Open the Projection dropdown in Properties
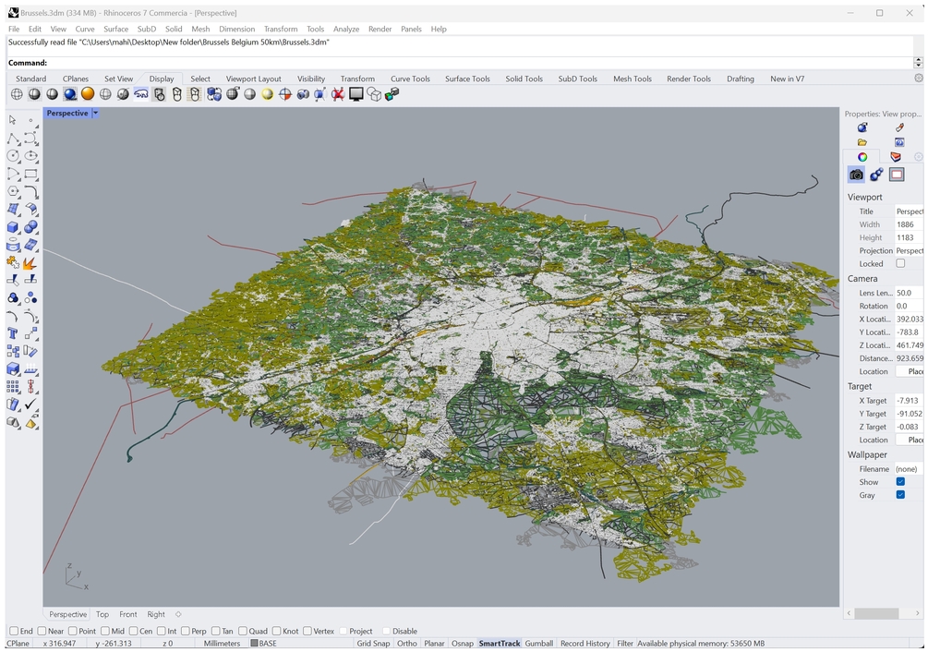Image resolution: width=928 pixels, height=652 pixels. [909, 251]
